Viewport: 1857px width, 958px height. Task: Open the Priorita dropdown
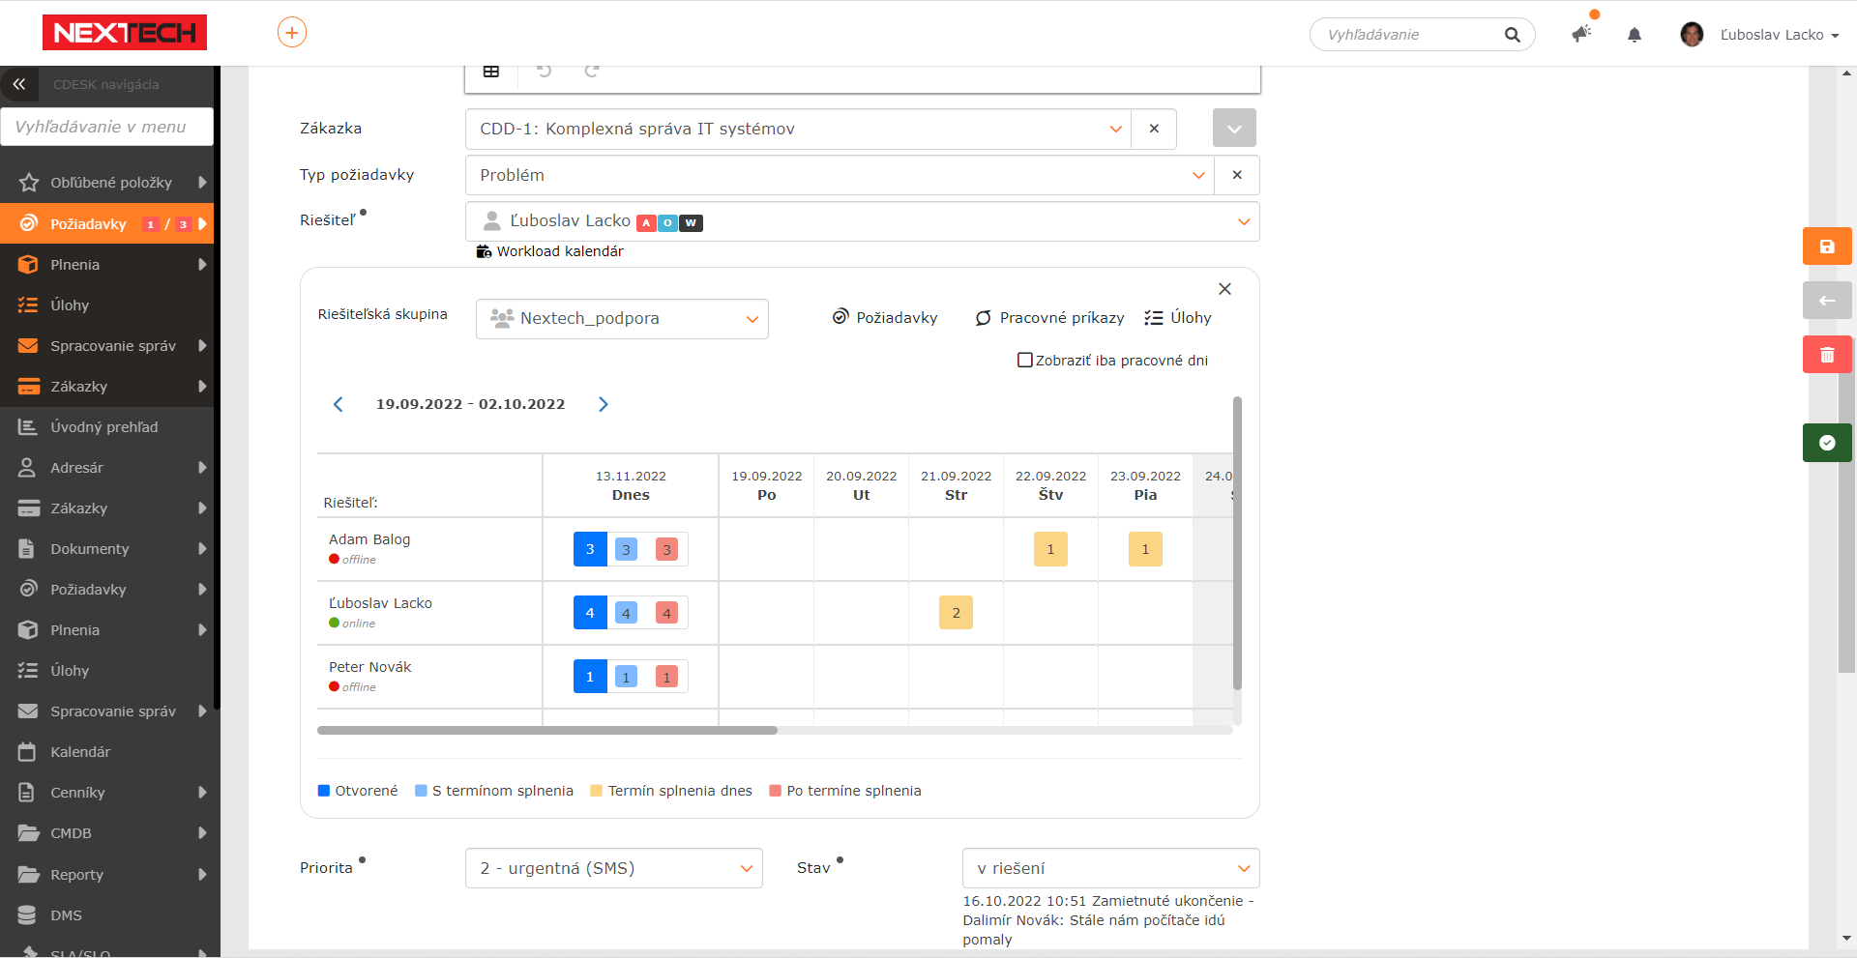click(613, 868)
